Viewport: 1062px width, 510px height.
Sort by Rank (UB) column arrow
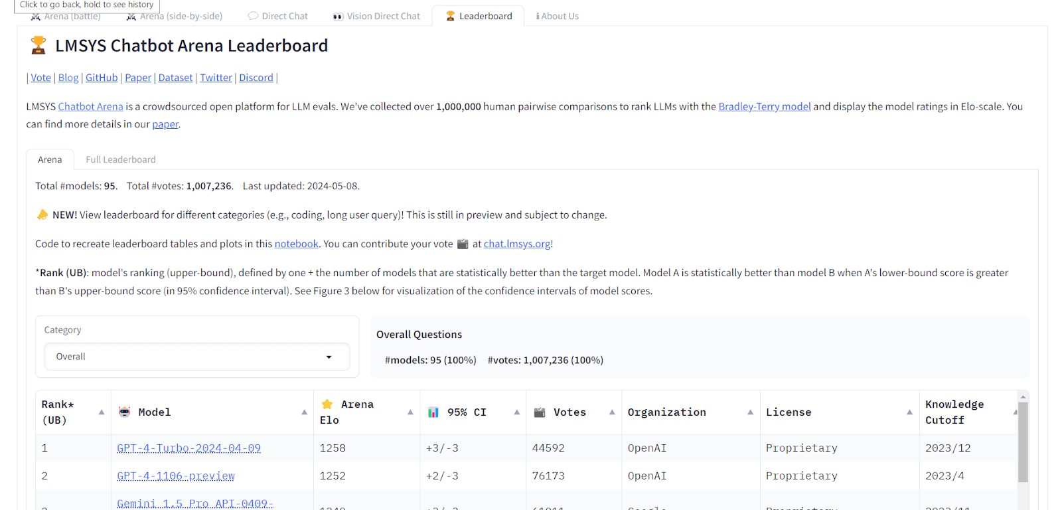[x=102, y=412]
